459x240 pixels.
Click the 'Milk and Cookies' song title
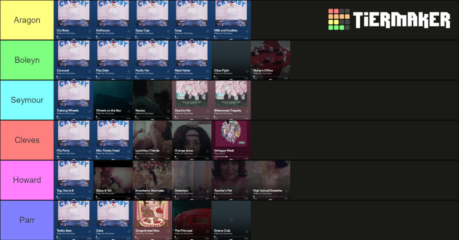(226, 31)
